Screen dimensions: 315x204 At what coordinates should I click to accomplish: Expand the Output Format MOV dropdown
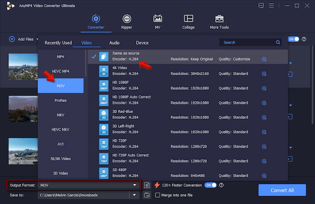[x=134, y=185]
